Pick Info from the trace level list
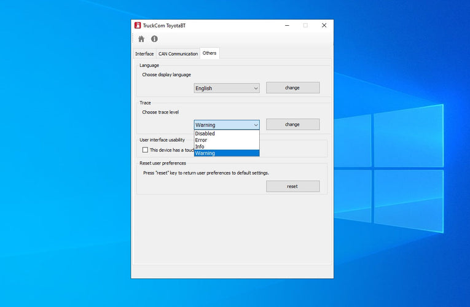Viewport: 470px width, 307px height. [200, 147]
